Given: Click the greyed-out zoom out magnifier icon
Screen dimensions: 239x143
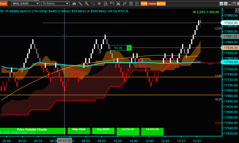Looking at the screenshot, I should pyautogui.click(x=93, y=3).
